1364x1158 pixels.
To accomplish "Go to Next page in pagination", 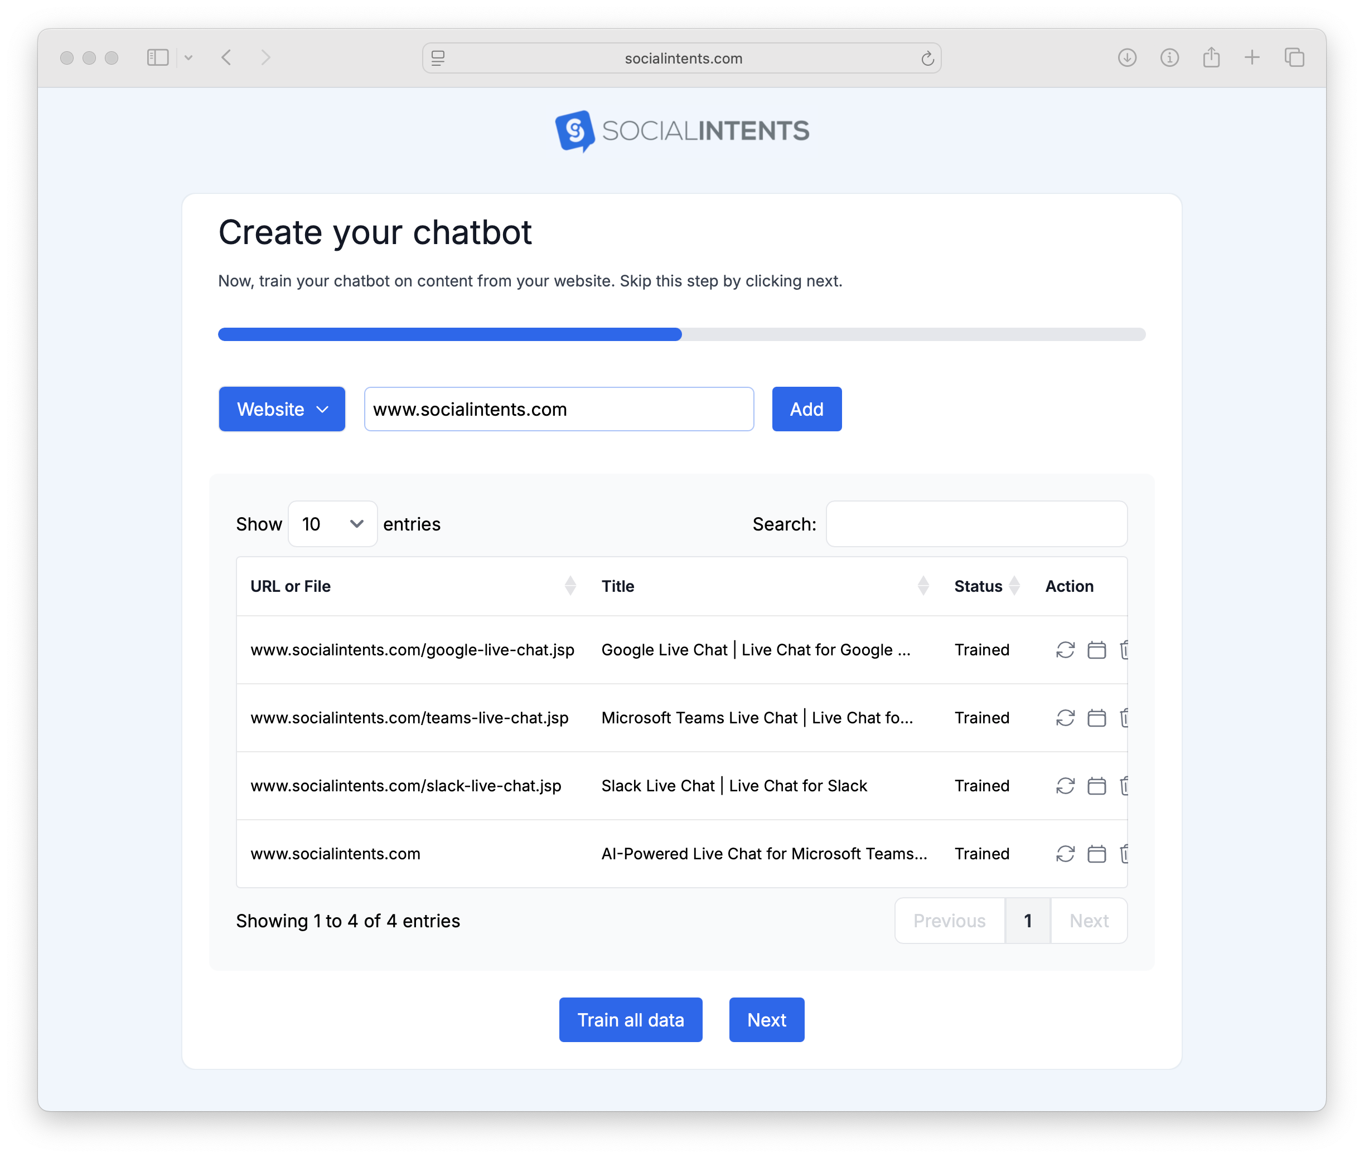I will tap(1089, 921).
